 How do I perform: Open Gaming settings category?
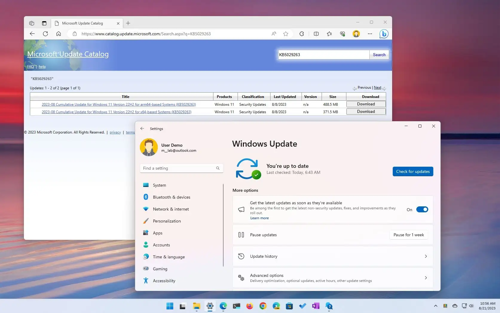pos(181,269)
